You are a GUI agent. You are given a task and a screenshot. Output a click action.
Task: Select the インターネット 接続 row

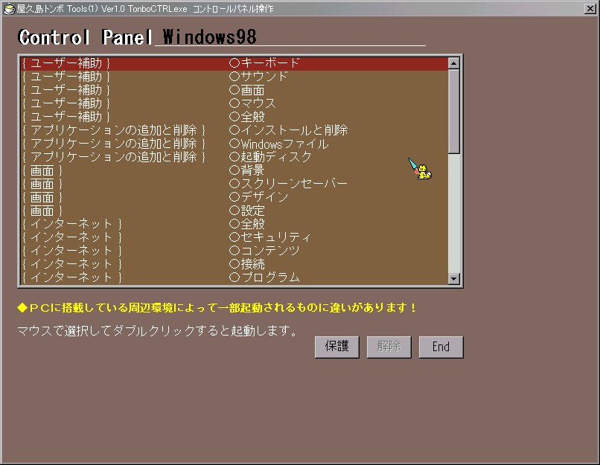click(234, 264)
